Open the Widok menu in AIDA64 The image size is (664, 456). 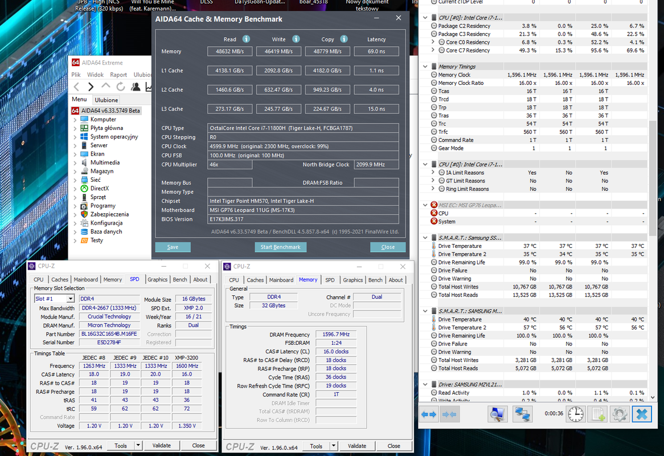[x=95, y=75]
